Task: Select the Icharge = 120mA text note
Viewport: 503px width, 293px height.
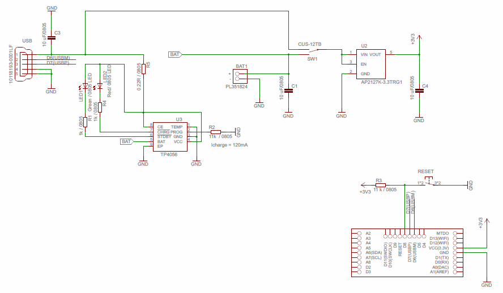Action: [229, 145]
